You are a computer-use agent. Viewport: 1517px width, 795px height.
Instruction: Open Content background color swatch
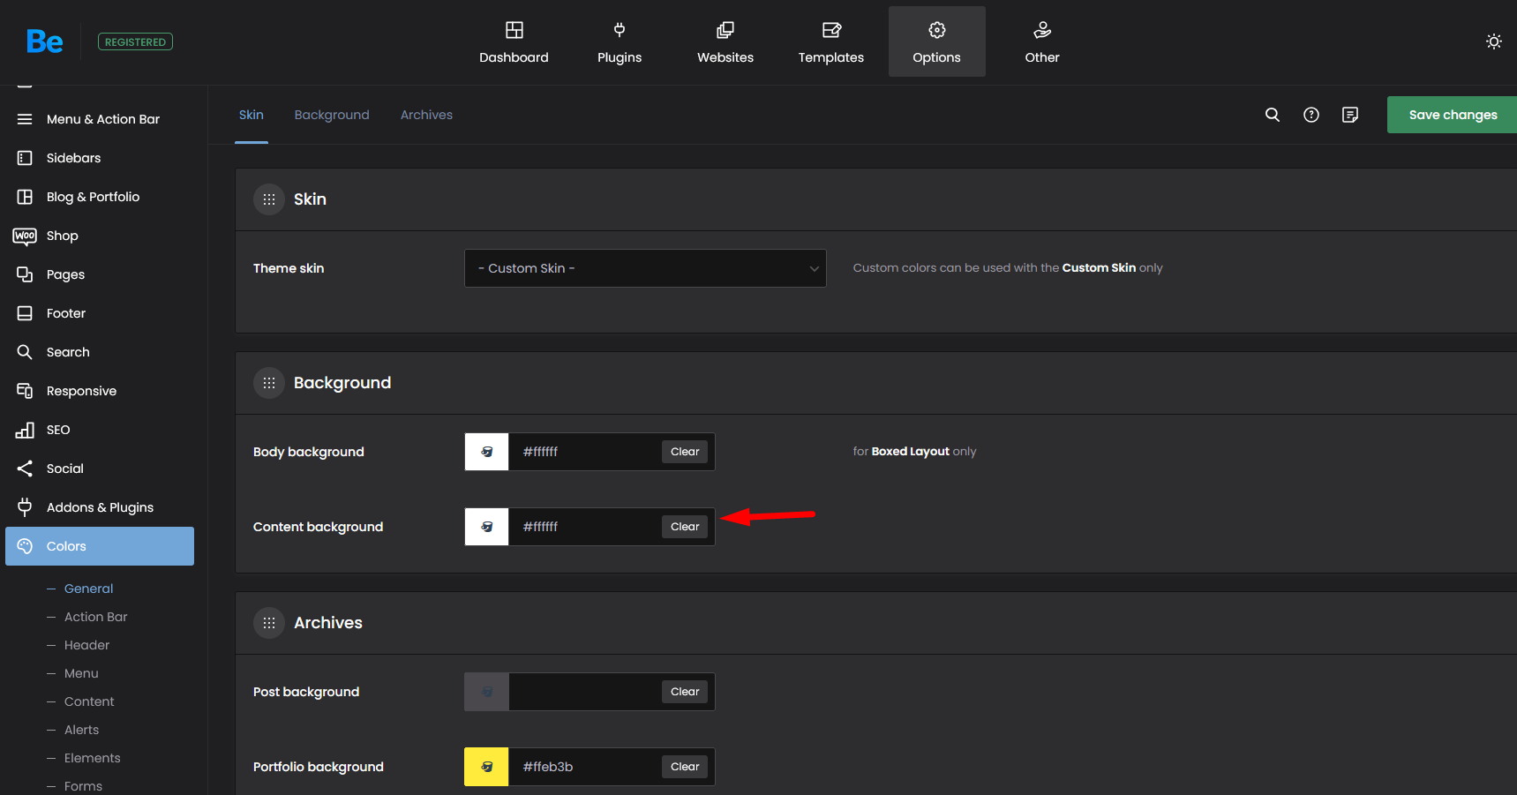[x=486, y=527]
